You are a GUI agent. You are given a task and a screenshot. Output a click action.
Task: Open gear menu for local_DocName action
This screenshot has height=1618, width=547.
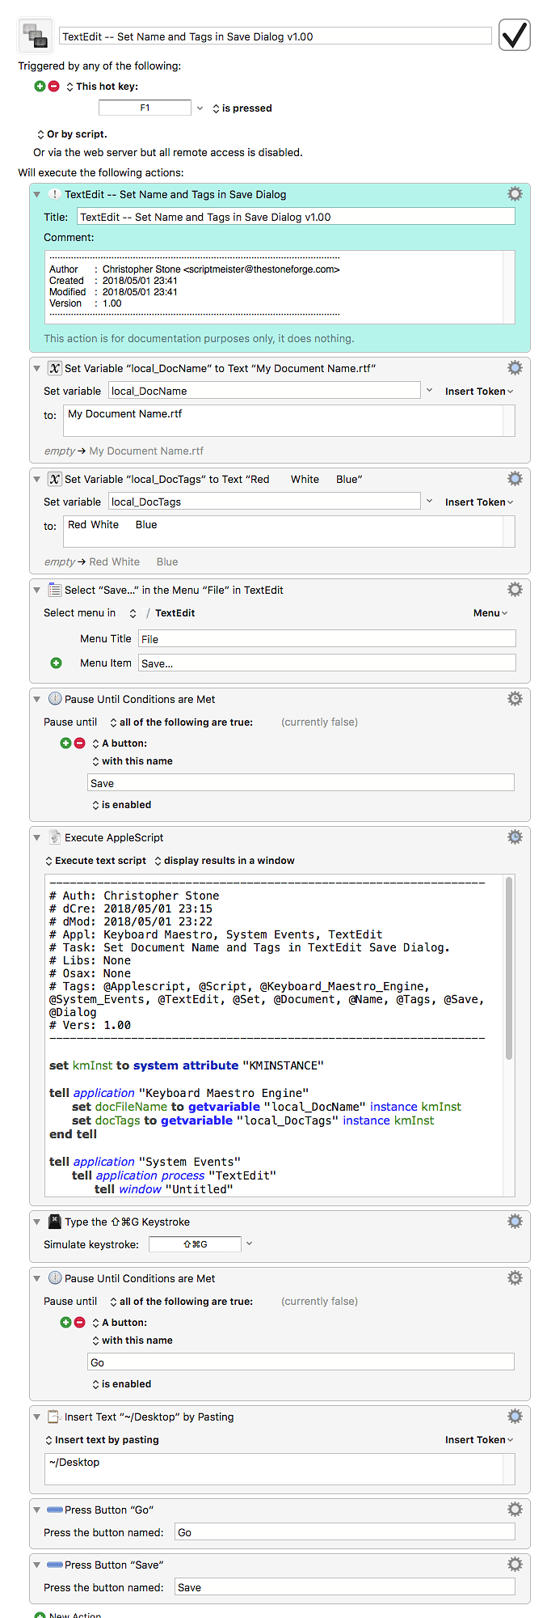click(x=515, y=368)
